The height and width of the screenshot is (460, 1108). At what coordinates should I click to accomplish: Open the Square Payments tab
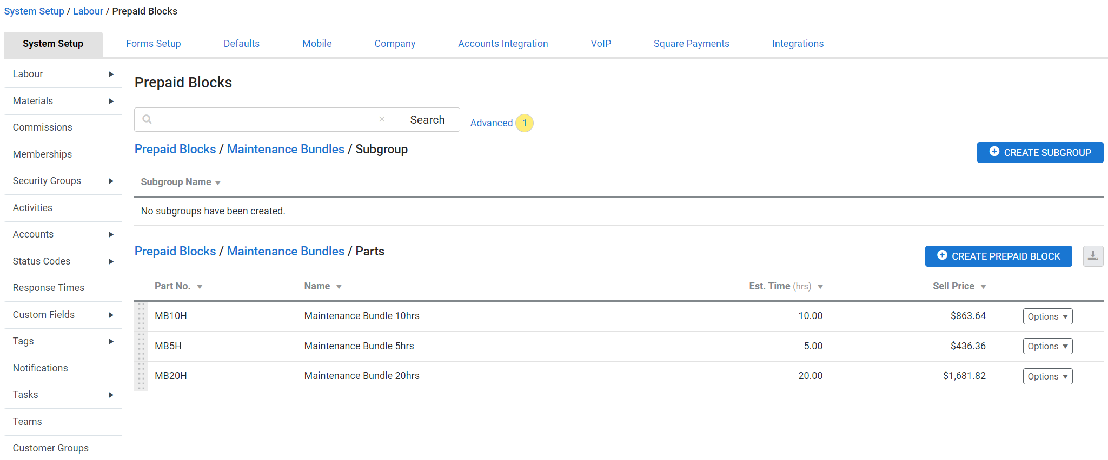pos(691,44)
